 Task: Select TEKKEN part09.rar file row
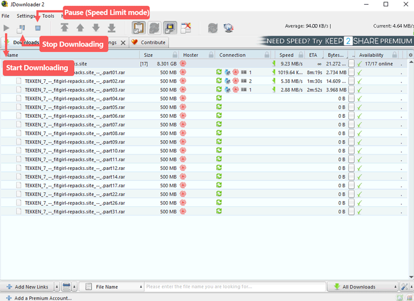click(x=204, y=142)
